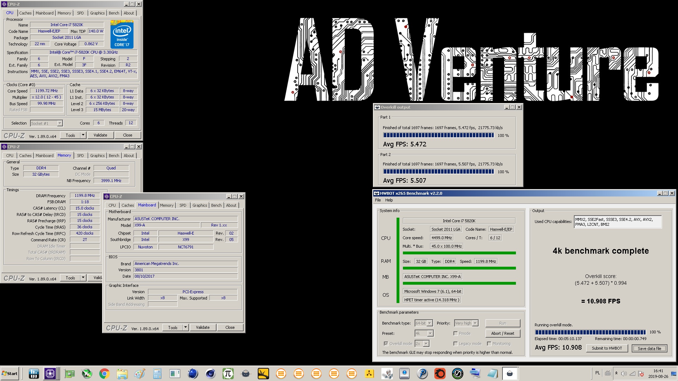
Task: Click the 16:41 clock in system tray
Action: pos(658,371)
